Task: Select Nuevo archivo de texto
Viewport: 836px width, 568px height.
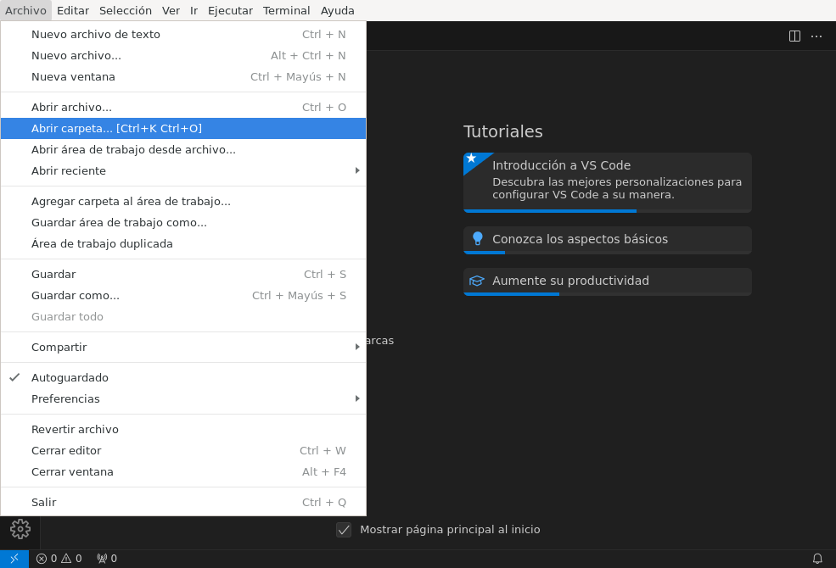Action: tap(183, 34)
